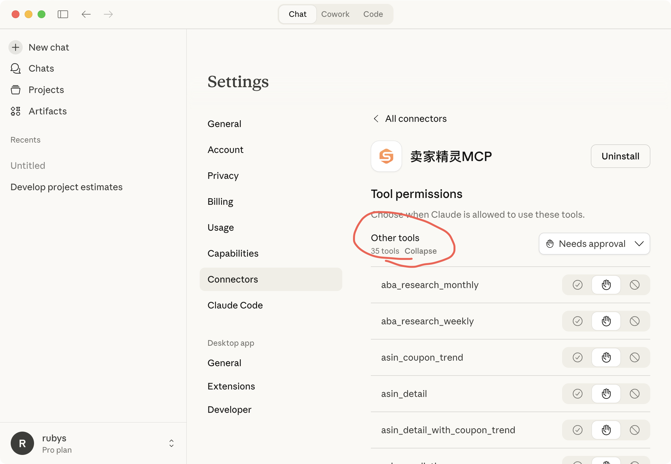Open Capabilities settings section
Screen dimensions: 671x464
233,253
